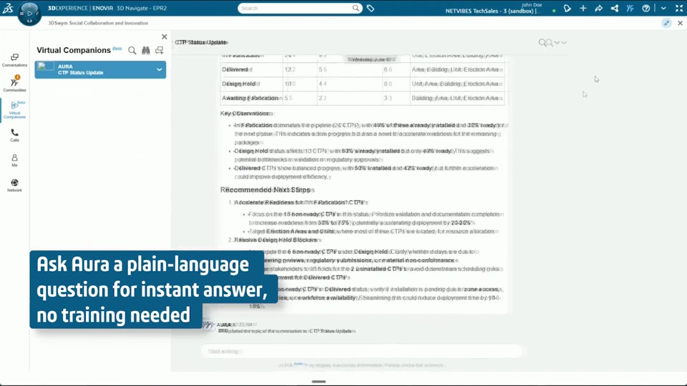Open the Help question mark icon
The height and width of the screenshot is (386, 687).
tap(645, 9)
